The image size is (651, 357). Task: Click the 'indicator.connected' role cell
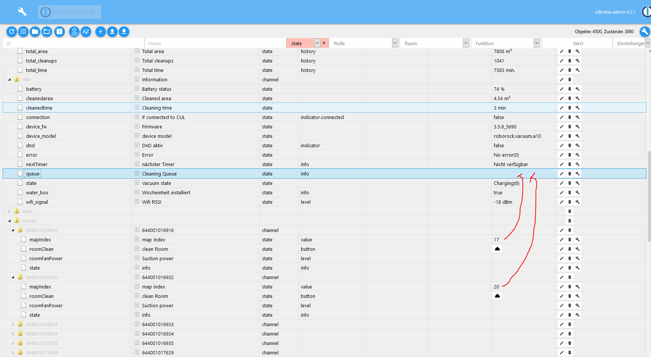322,117
